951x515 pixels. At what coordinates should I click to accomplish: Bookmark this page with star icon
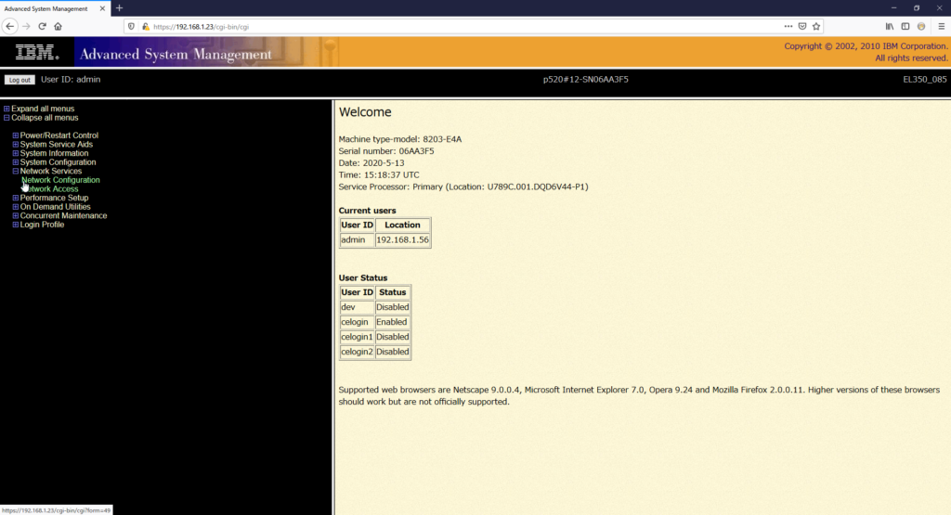pyautogui.click(x=816, y=26)
